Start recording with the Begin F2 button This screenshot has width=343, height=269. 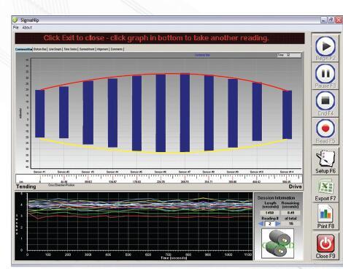(x=325, y=48)
